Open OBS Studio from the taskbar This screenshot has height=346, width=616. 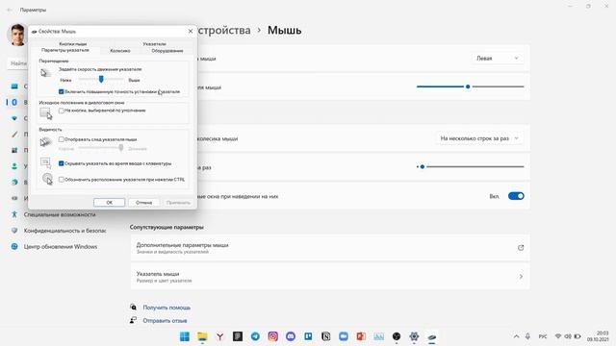397,336
